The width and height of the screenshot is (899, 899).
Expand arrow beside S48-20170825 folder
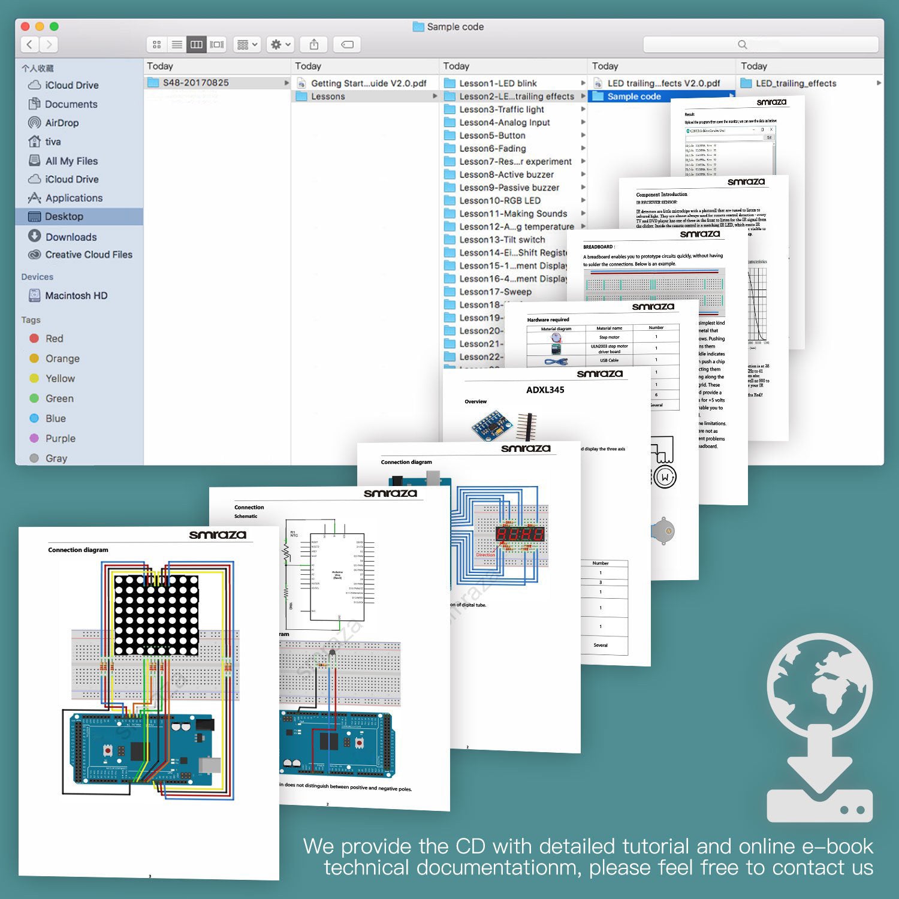pyautogui.click(x=286, y=83)
